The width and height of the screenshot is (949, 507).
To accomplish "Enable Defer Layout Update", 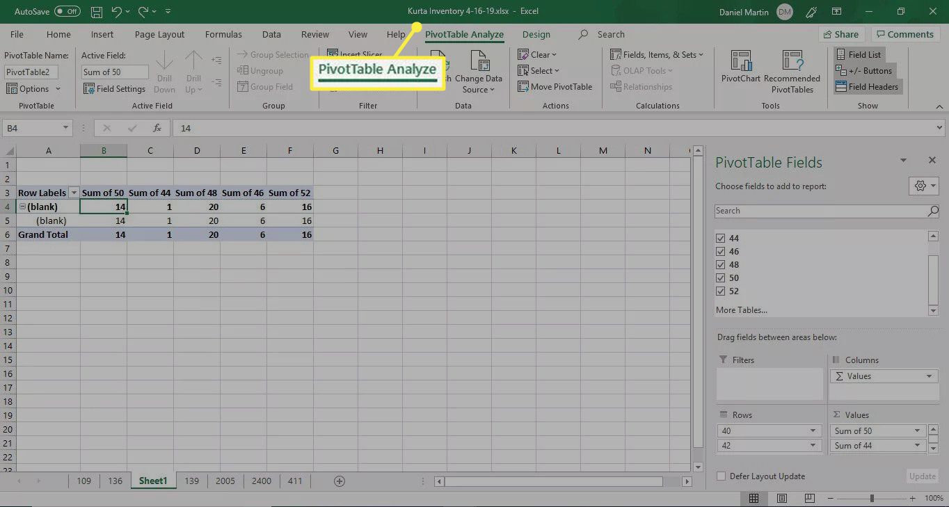I will [x=721, y=476].
